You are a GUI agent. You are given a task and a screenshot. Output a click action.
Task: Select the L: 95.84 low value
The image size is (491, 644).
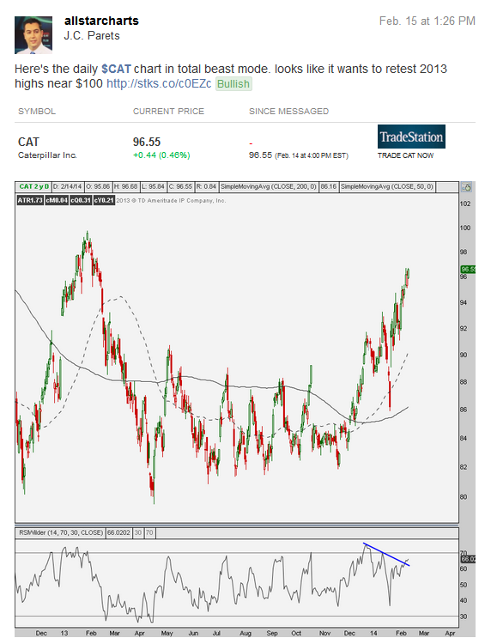(x=153, y=186)
